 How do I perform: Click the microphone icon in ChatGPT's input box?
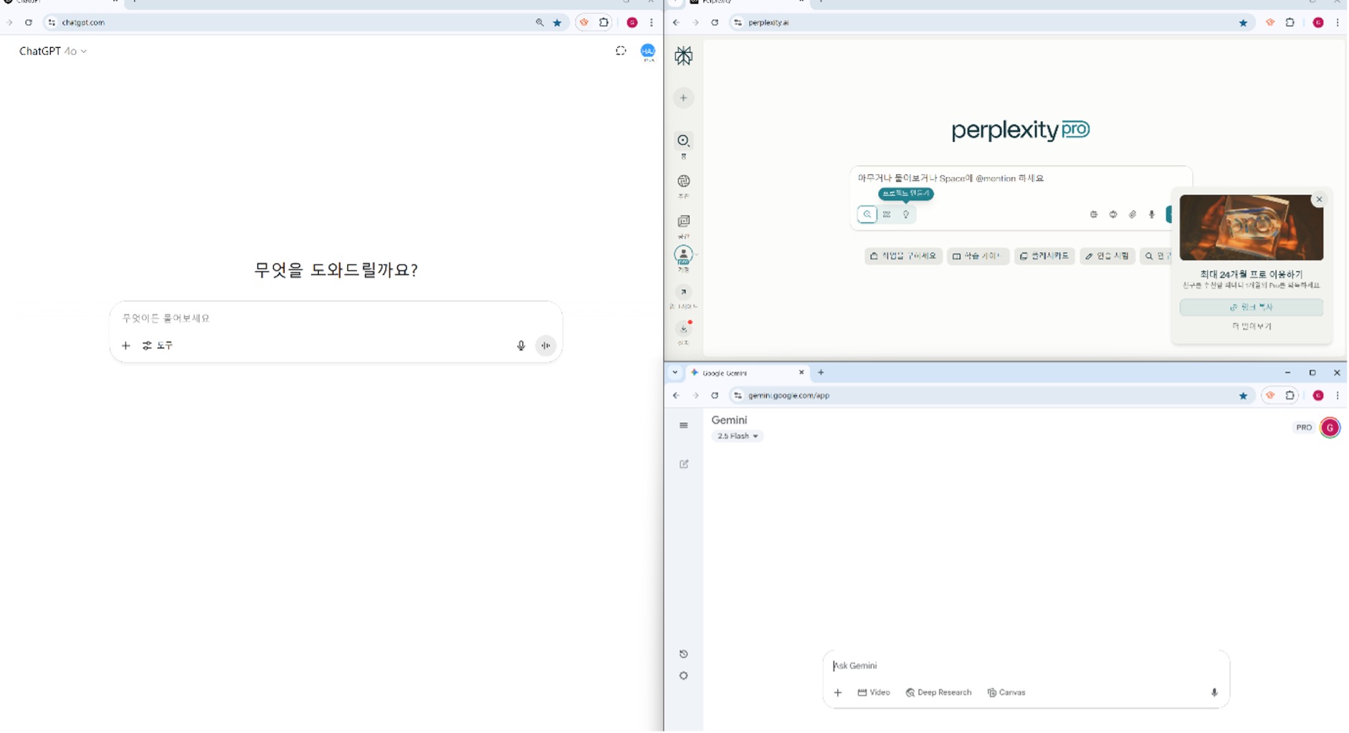coord(521,346)
